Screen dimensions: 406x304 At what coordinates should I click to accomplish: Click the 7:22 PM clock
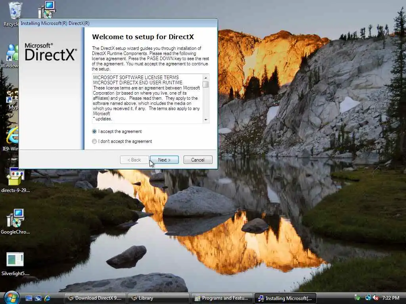point(391,298)
